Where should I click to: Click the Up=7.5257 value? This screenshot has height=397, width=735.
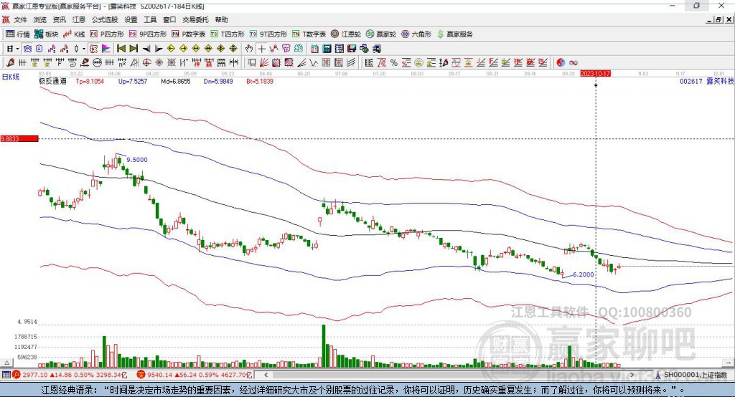[x=133, y=81]
